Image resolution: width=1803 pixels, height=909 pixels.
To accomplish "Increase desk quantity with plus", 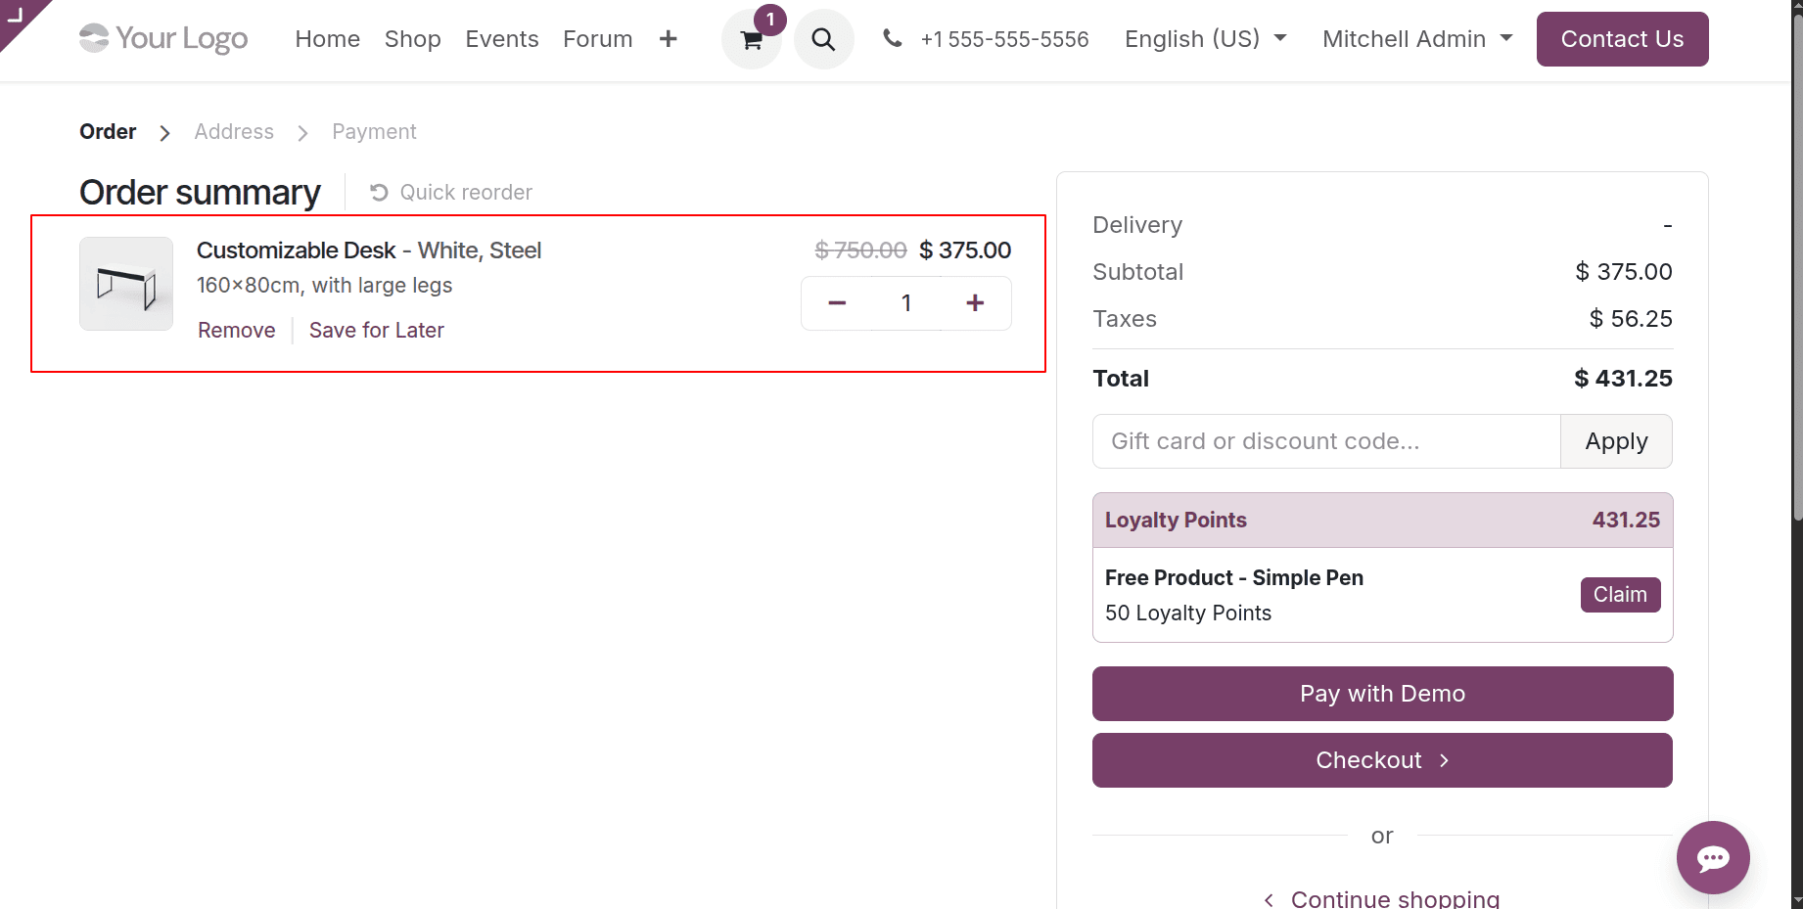I will coord(975,303).
